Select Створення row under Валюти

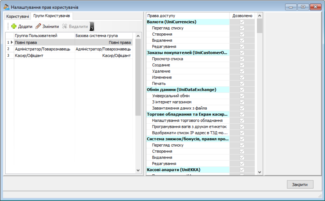(188, 34)
